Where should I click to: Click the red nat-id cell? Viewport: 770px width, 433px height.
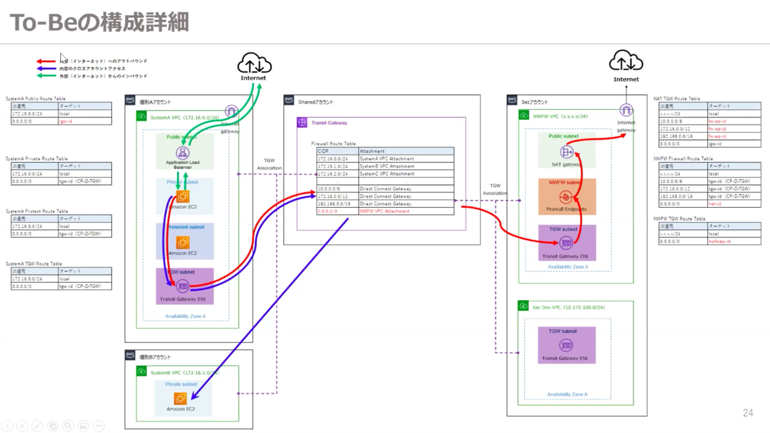pyautogui.click(x=734, y=203)
